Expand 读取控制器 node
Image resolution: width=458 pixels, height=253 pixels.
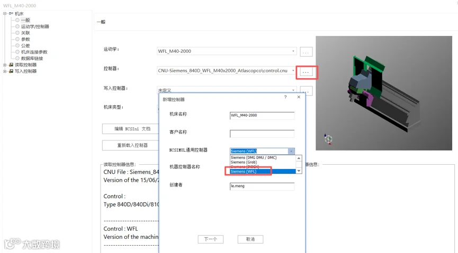(x=5, y=65)
